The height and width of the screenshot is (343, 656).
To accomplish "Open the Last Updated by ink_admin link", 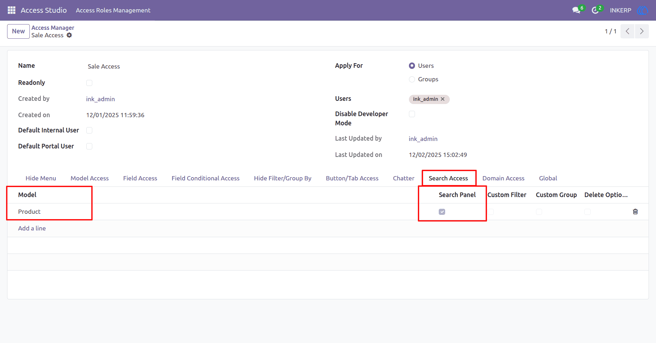I will point(423,139).
